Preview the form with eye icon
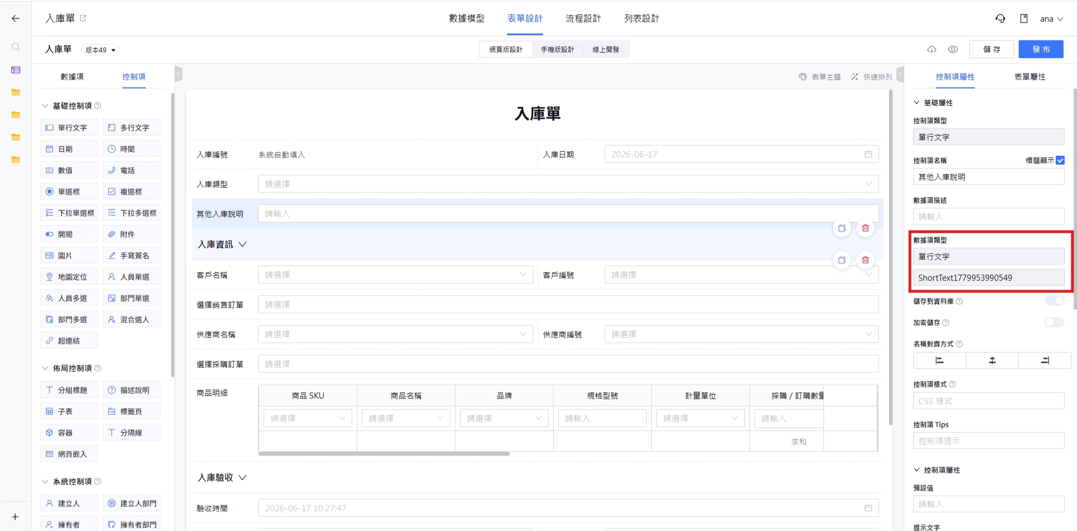This screenshot has width=1077, height=531. coord(953,49)
